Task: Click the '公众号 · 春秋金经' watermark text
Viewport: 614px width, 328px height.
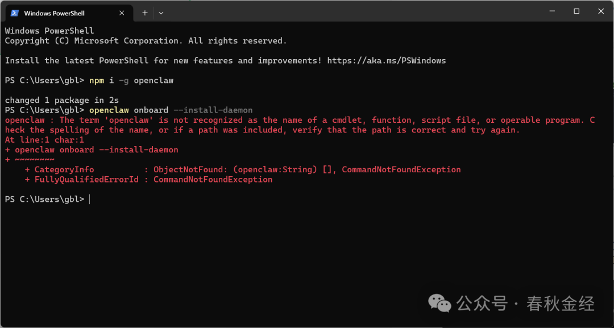Action: tap(526, 304)
